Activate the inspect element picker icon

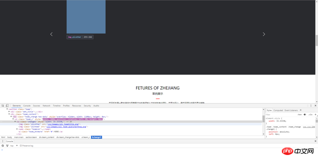click(x=3, y=106)
